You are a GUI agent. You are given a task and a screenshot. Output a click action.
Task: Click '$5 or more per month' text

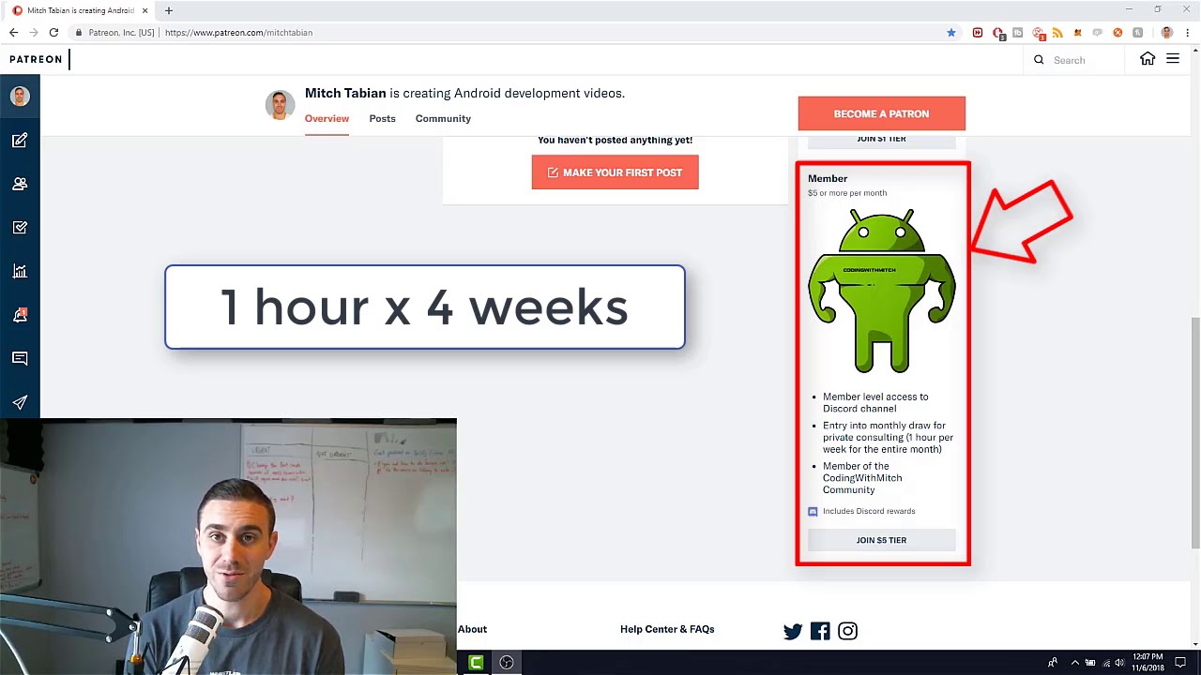coord(847,193)
